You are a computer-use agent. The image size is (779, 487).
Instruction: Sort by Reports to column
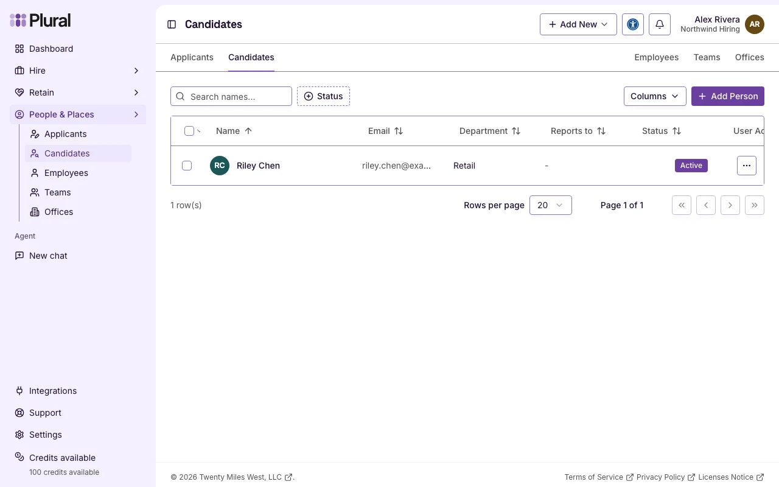pos(578,131)
